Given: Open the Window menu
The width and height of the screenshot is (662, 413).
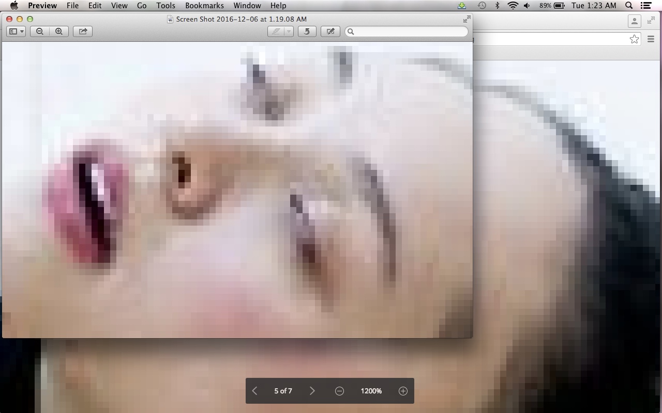Looking at the screenshot, I should pyautogui.click(x=247, y=6).
